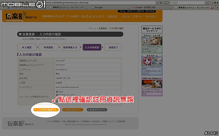219x136 pixels.
Task: Click the footer 倶楽部はんびっと logo
Action: point(21,123)
